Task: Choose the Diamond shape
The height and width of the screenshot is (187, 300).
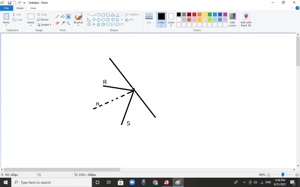Action: (94, 20)
